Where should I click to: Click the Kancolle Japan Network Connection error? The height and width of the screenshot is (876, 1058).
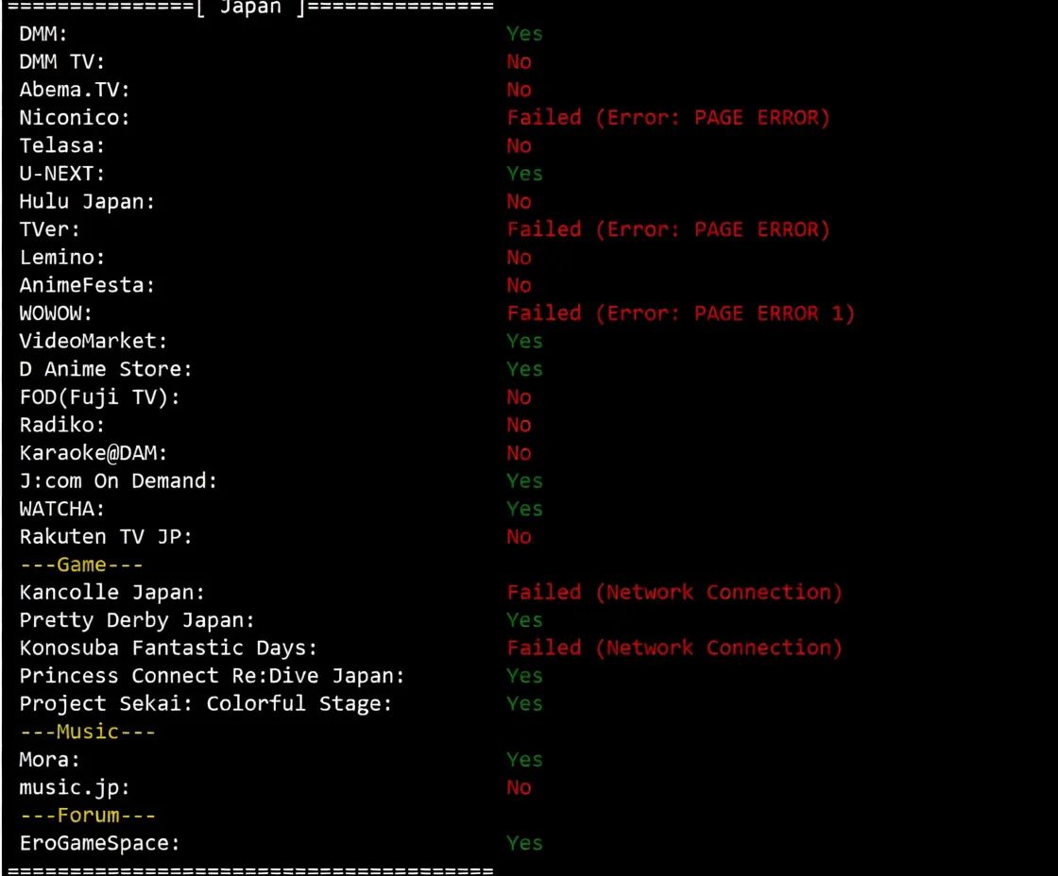[674, 593]
